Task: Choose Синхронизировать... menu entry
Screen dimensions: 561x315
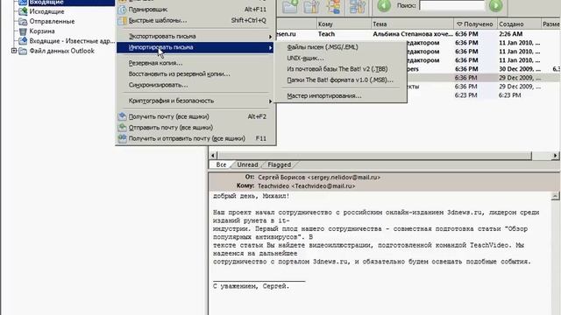Action: pyautogui.click(x=196, y=85)
